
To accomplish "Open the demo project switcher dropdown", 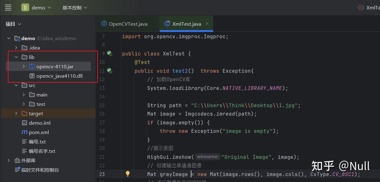I will [37, 7].
